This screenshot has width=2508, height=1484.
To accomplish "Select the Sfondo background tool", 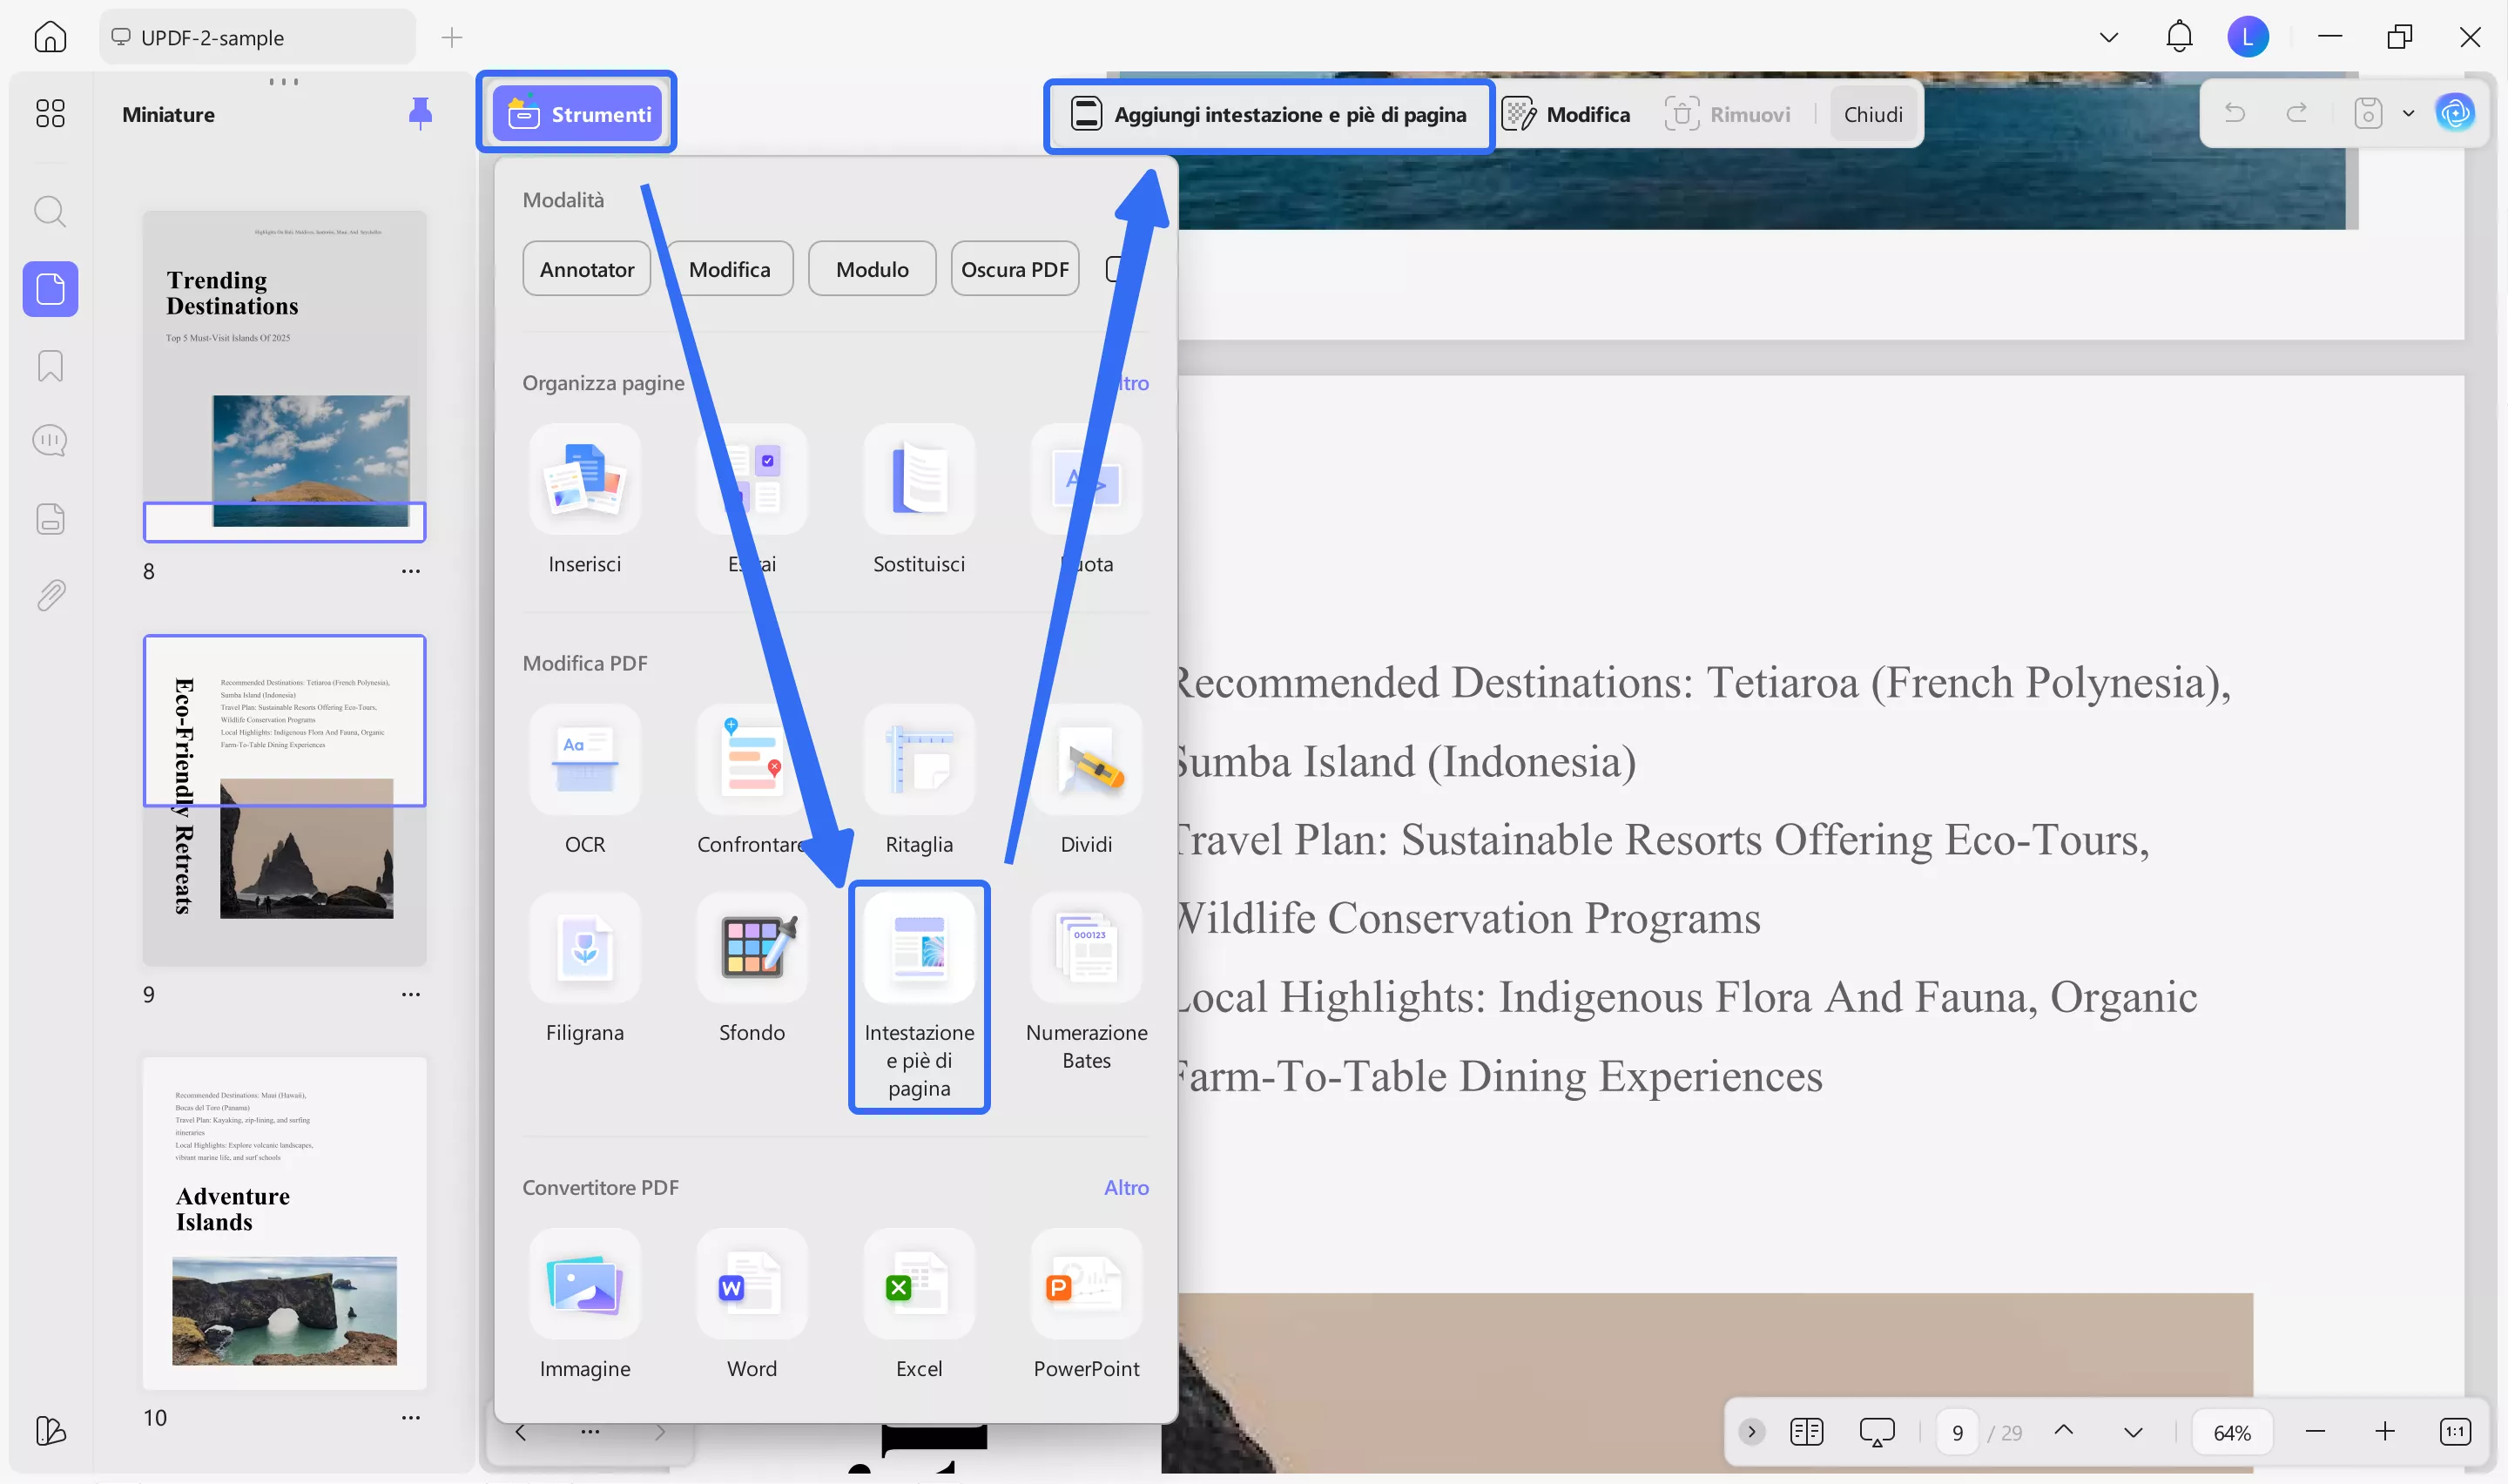I will [752, 948].
